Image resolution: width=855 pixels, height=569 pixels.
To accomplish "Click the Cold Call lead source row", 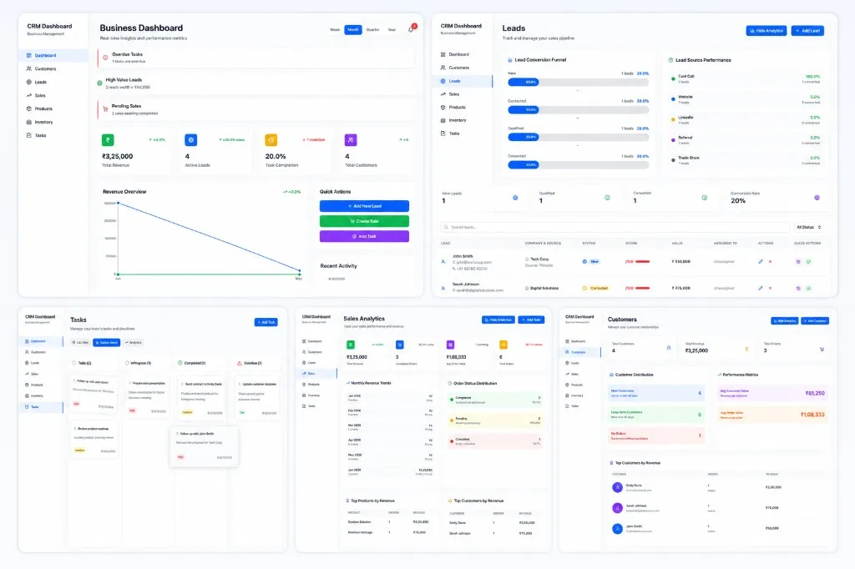I will [x=746, y=79].
